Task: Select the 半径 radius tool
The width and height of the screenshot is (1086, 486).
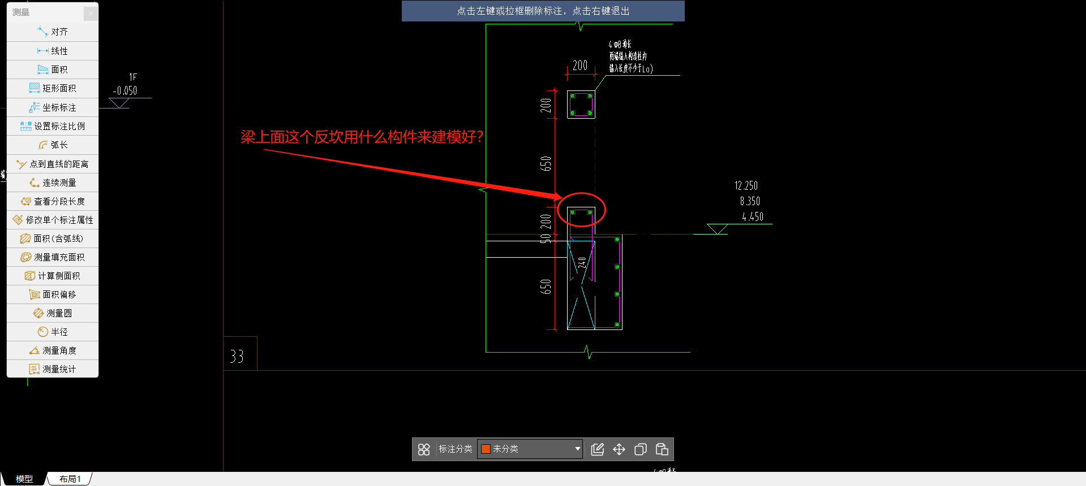Action: [53, 332]
